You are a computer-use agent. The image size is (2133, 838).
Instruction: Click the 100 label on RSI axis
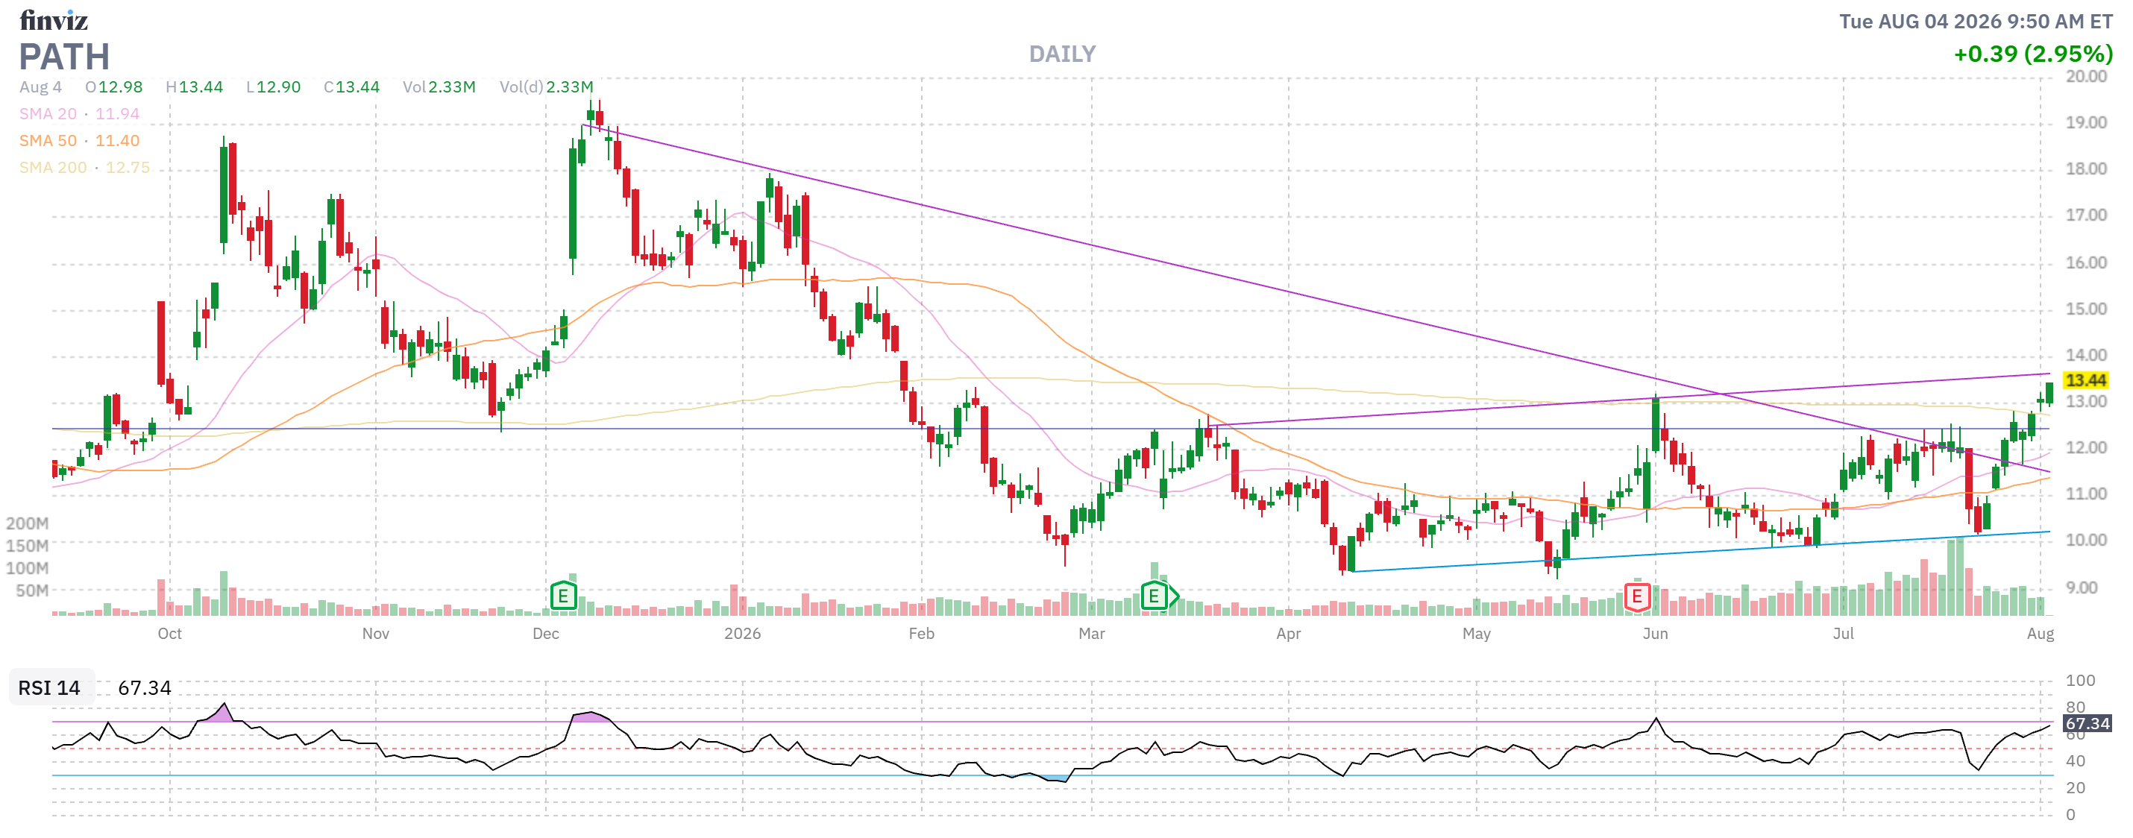[x=2080, y=681]
